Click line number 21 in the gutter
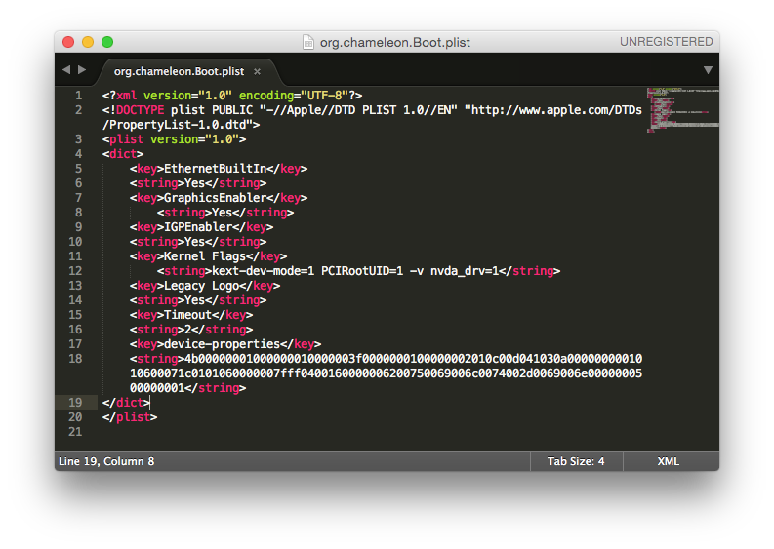Image resolution: width=774 pixels, height=549 pixels. click(x=75, y=432)
